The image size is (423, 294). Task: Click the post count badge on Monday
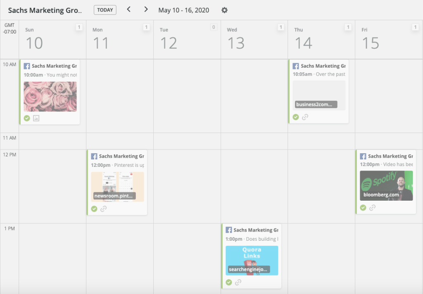pyautogui.click(x=146, y=27)
